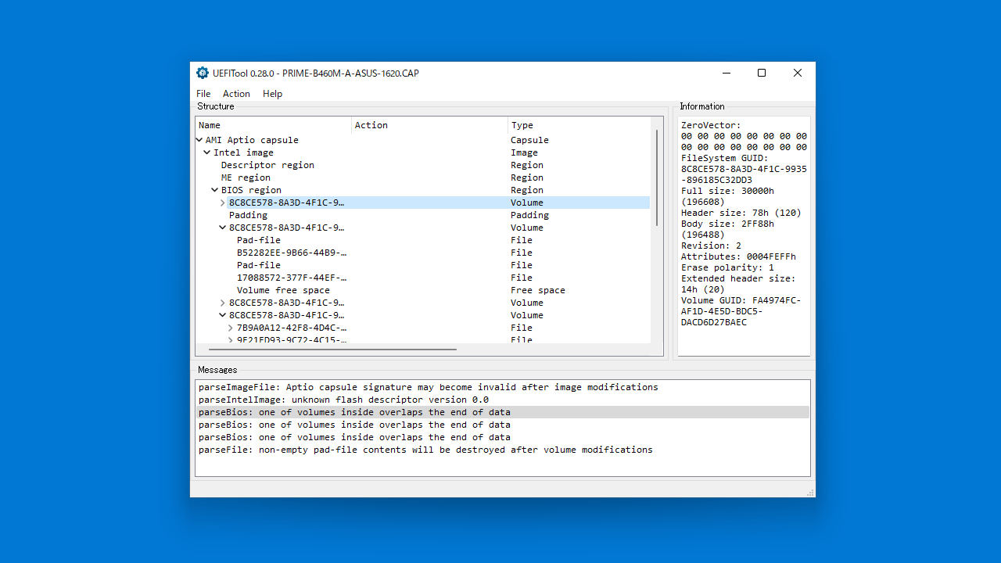The image size is (1001, 563).
Task: Select the parseIntelImage unknown flash descriptor message
Action: pos(502,400)
